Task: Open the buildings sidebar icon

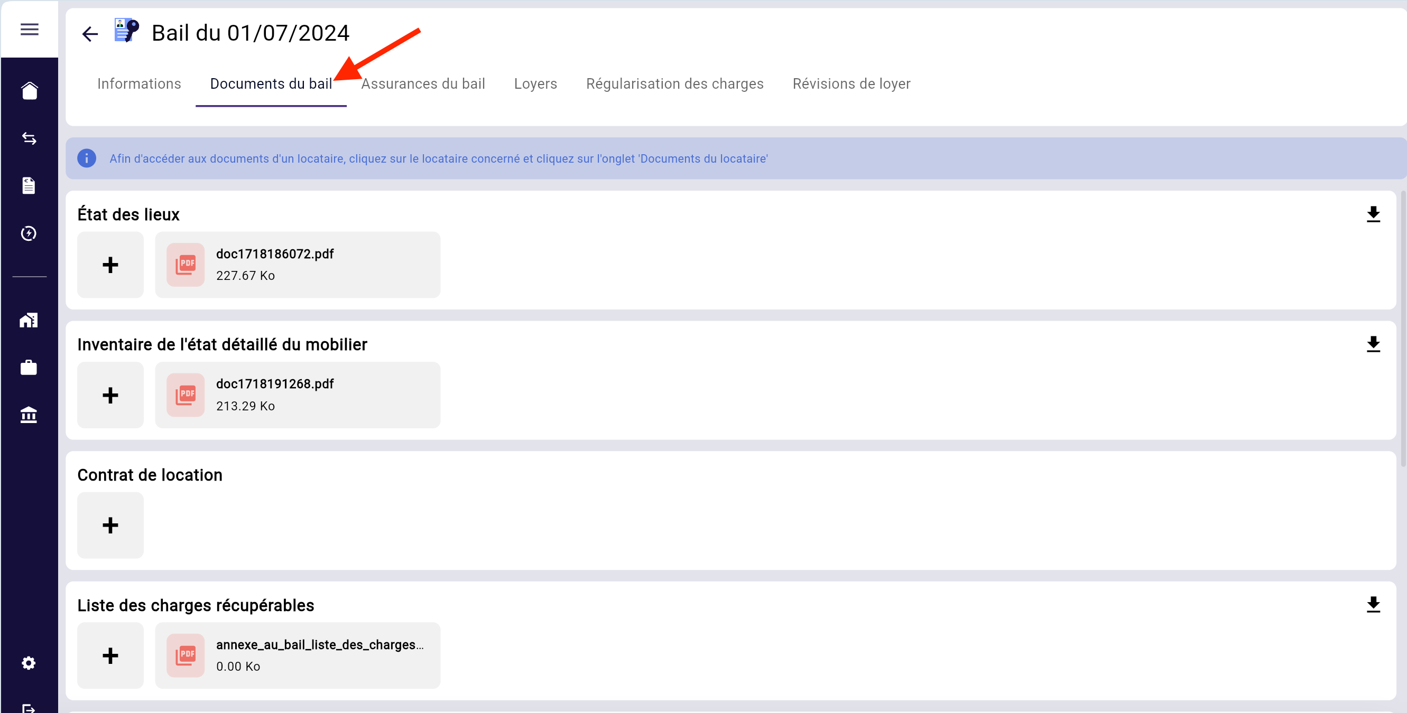Action: (29, 320)
